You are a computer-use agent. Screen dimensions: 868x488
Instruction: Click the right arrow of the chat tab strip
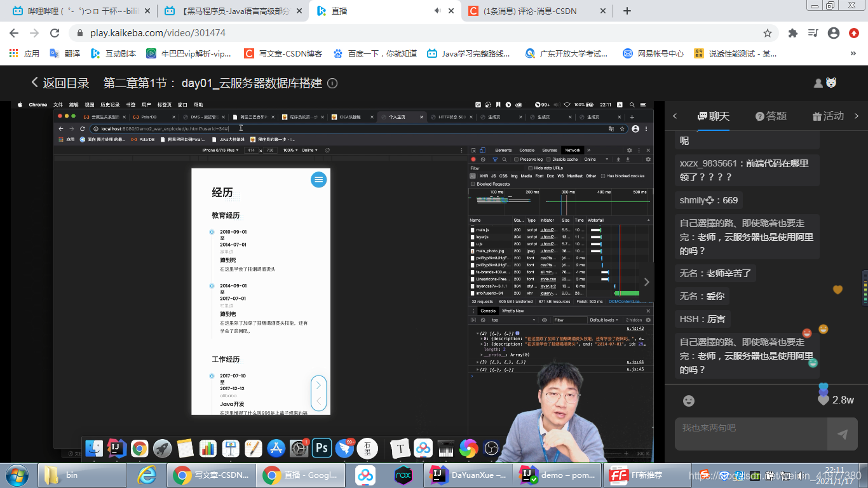point(857,116)
